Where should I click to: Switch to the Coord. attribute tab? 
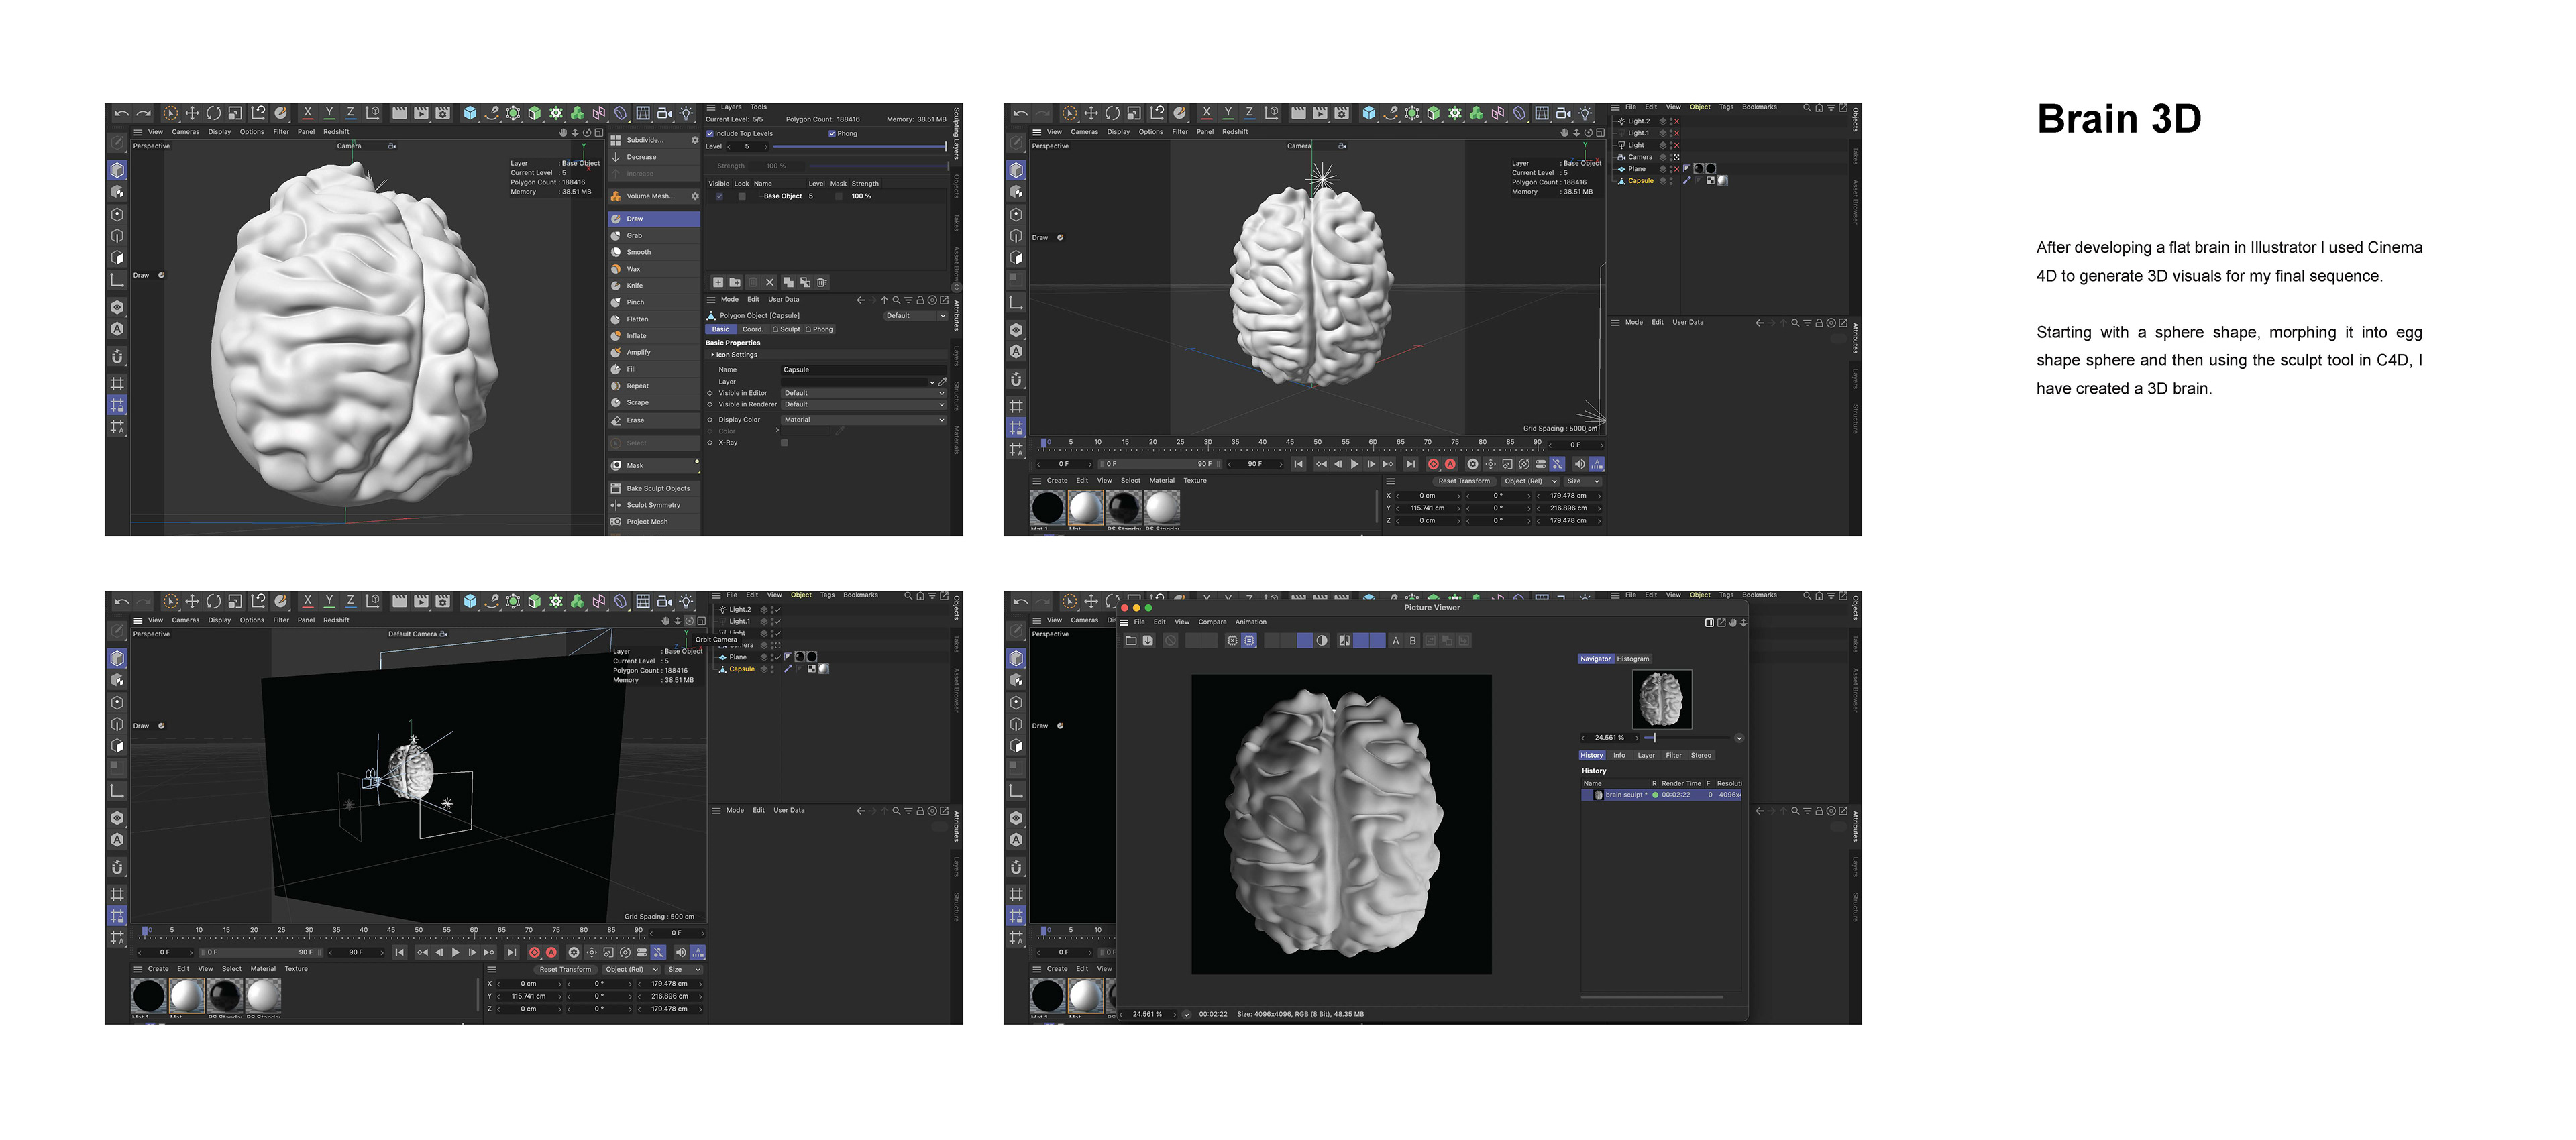(752, 329)
